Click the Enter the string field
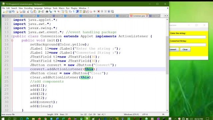 click(x=188, y=37)
